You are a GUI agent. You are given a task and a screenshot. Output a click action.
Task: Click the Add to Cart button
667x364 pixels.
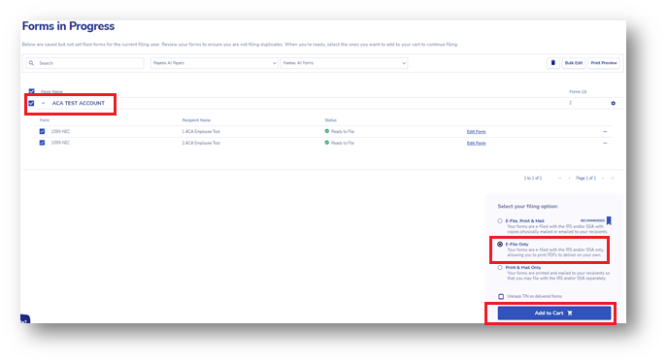tap(554, 314)
